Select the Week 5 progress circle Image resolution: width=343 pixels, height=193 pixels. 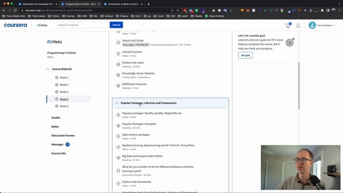[57, 106]
